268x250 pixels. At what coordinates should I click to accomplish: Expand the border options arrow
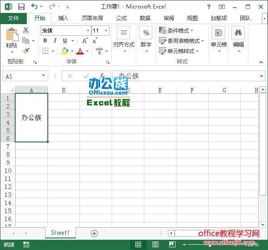tap(53, 51)
